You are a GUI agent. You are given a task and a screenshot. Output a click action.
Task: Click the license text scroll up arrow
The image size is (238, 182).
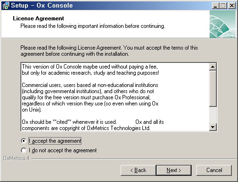pos(212,67)
